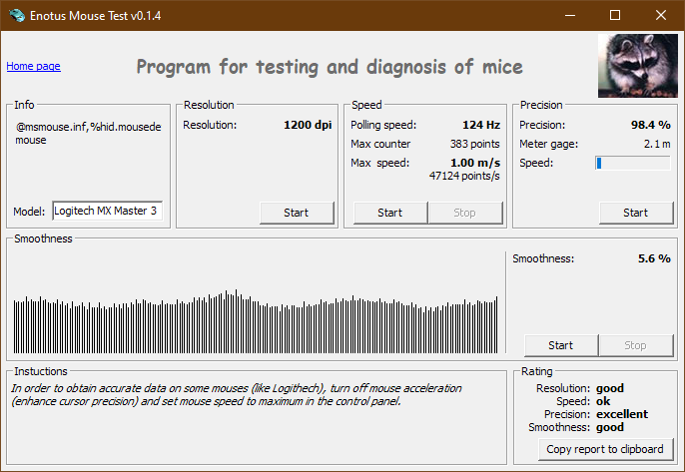The image size is (685, 472).
Task: Start the Resolution test
Action: pos(297,213)
